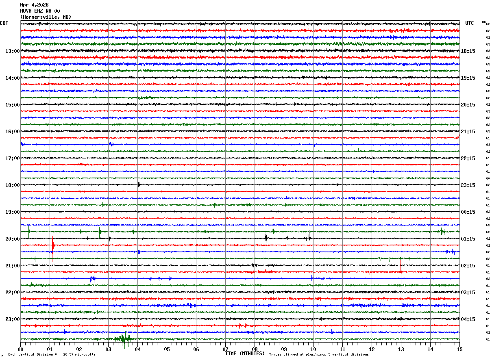
Task: Click the CDT column header
Action: pyautogui.click(x=4, y=23)
